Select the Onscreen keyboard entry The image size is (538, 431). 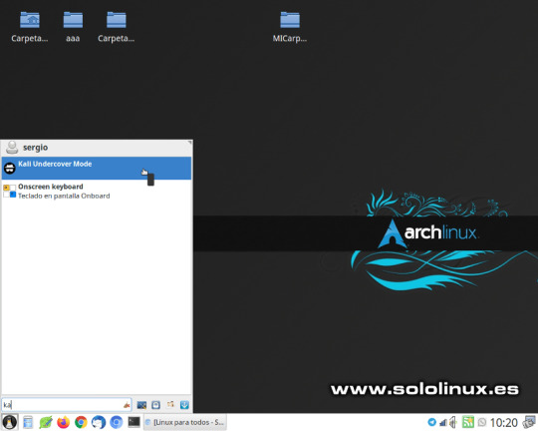coord(97,192)
